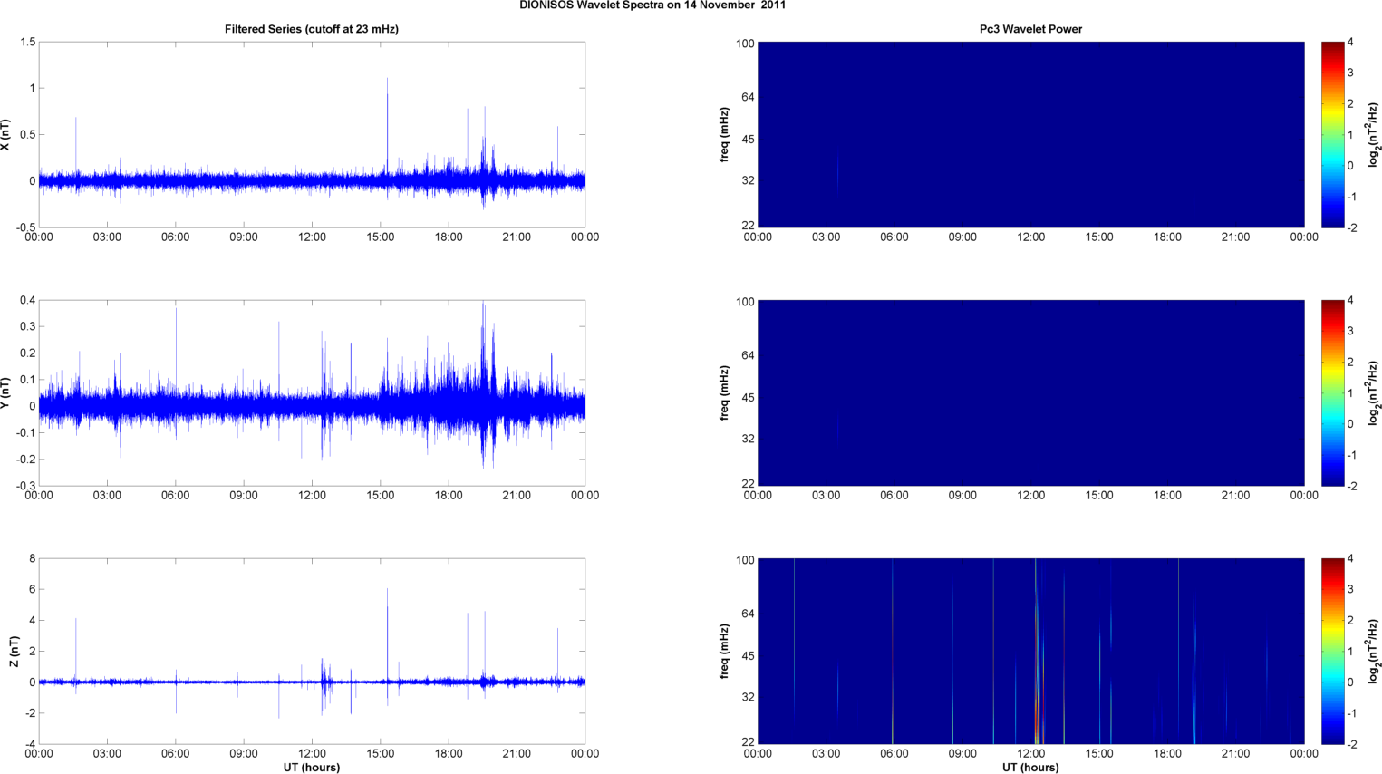Click the "18:00" tick below the Z series plot

coord(449,754)
